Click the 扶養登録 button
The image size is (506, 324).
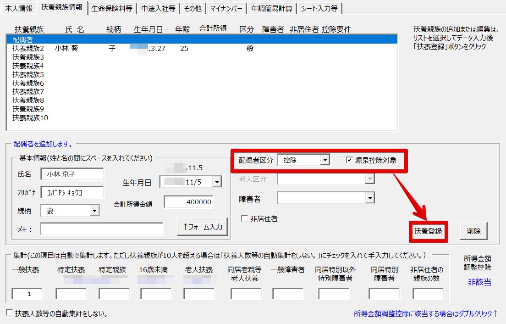pyautogui.click(x=428, y=231)
